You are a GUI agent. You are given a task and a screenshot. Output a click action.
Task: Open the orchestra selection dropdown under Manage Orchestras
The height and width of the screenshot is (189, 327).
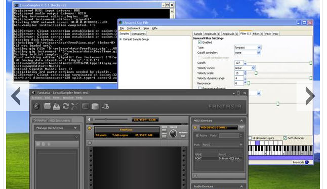click(x=57, y=137)
